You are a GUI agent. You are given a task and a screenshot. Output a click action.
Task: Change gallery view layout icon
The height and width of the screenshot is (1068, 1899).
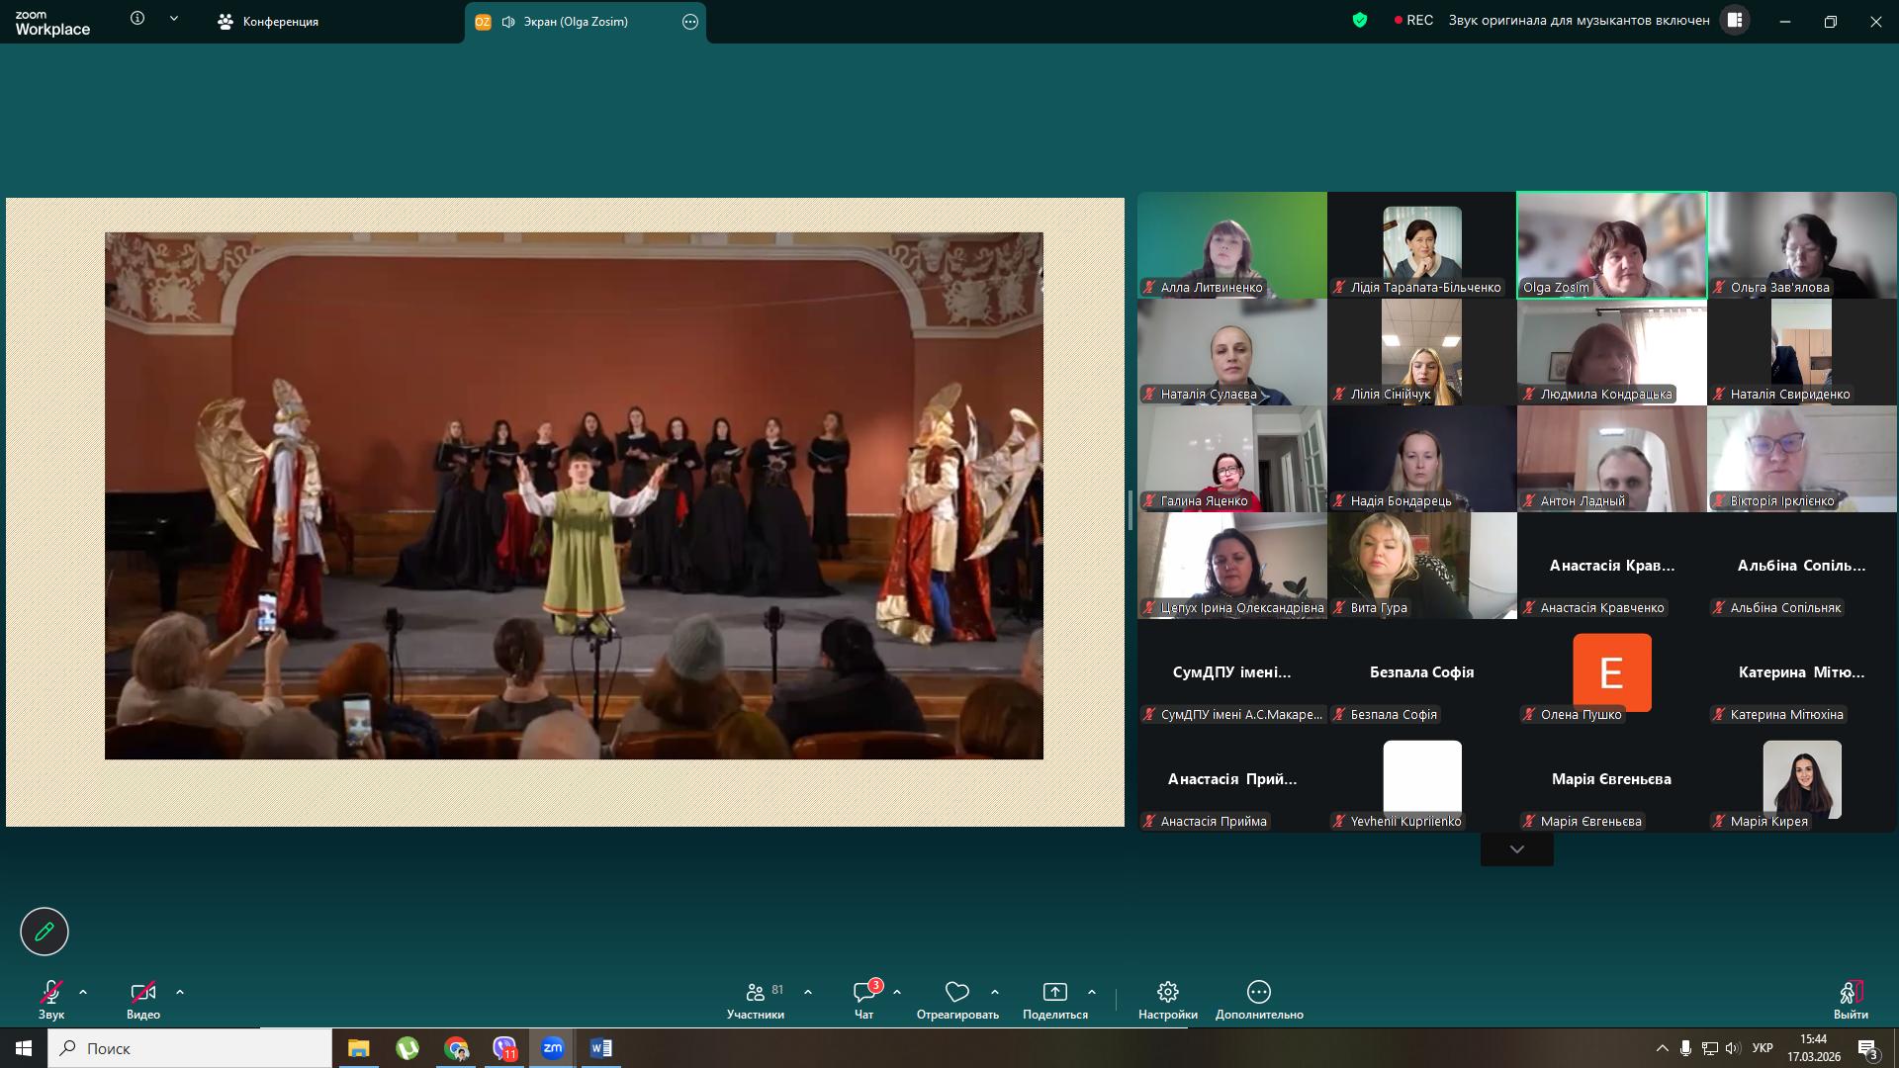pyautogui.click(x=1734, y=20)
